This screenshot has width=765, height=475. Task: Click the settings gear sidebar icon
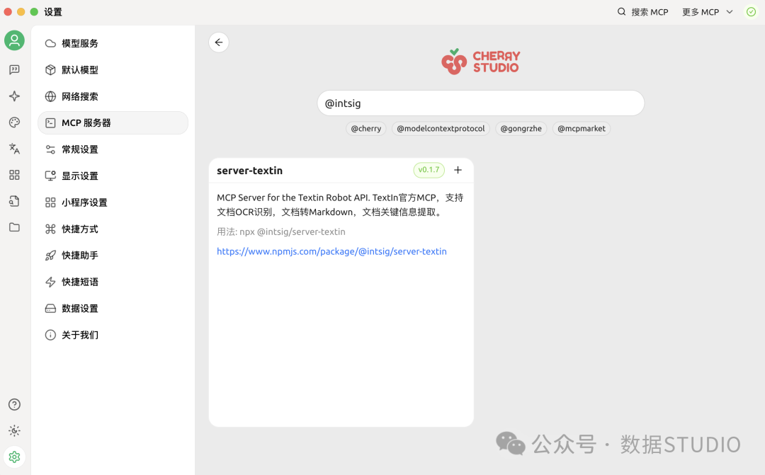(x=15, y=457)
